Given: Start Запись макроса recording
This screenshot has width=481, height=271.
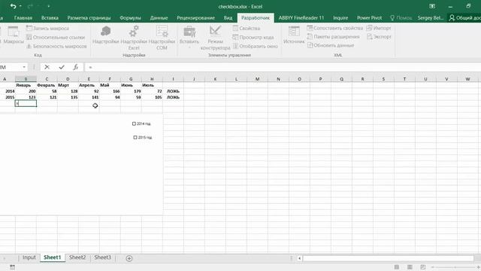Looking at the screenshot, I should point(47,29).
